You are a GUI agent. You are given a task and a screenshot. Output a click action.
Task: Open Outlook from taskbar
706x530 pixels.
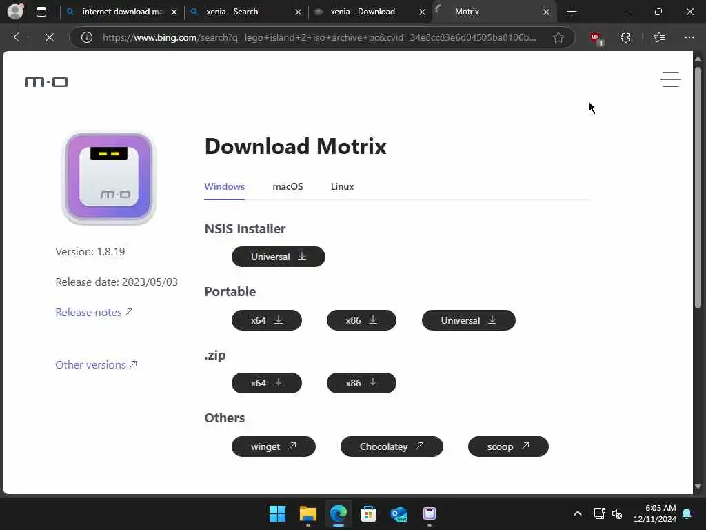(x=399, y=513)
